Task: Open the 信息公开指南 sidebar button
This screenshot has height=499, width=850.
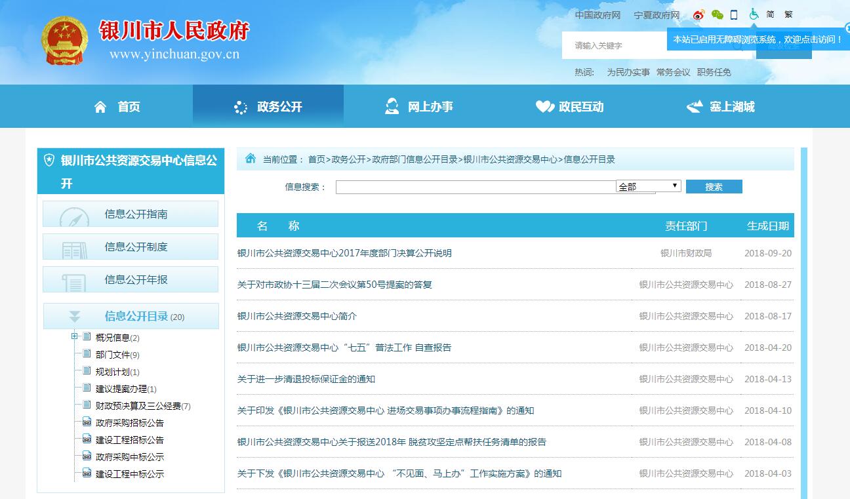Action: [131, 214]
